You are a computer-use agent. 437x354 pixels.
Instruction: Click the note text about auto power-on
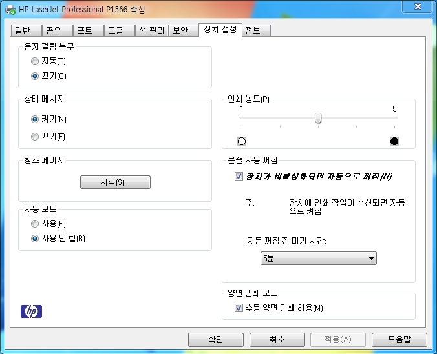pyautogui.click(x=346, y=206)
